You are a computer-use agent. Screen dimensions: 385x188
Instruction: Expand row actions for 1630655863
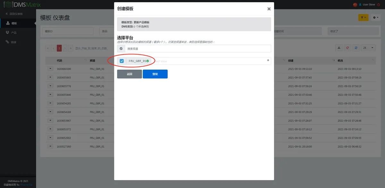(x=50, y=77)
